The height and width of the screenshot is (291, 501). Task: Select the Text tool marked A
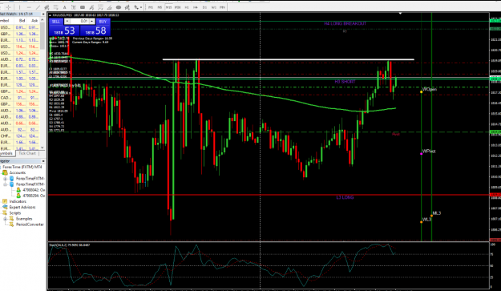click(64, 7)
